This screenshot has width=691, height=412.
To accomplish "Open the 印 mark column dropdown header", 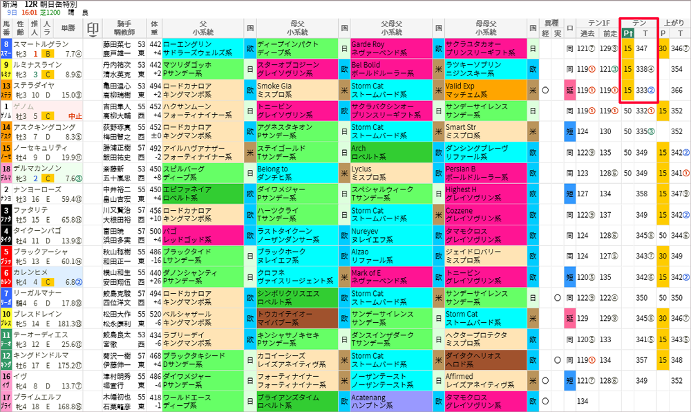I will [x=93, y=29].
